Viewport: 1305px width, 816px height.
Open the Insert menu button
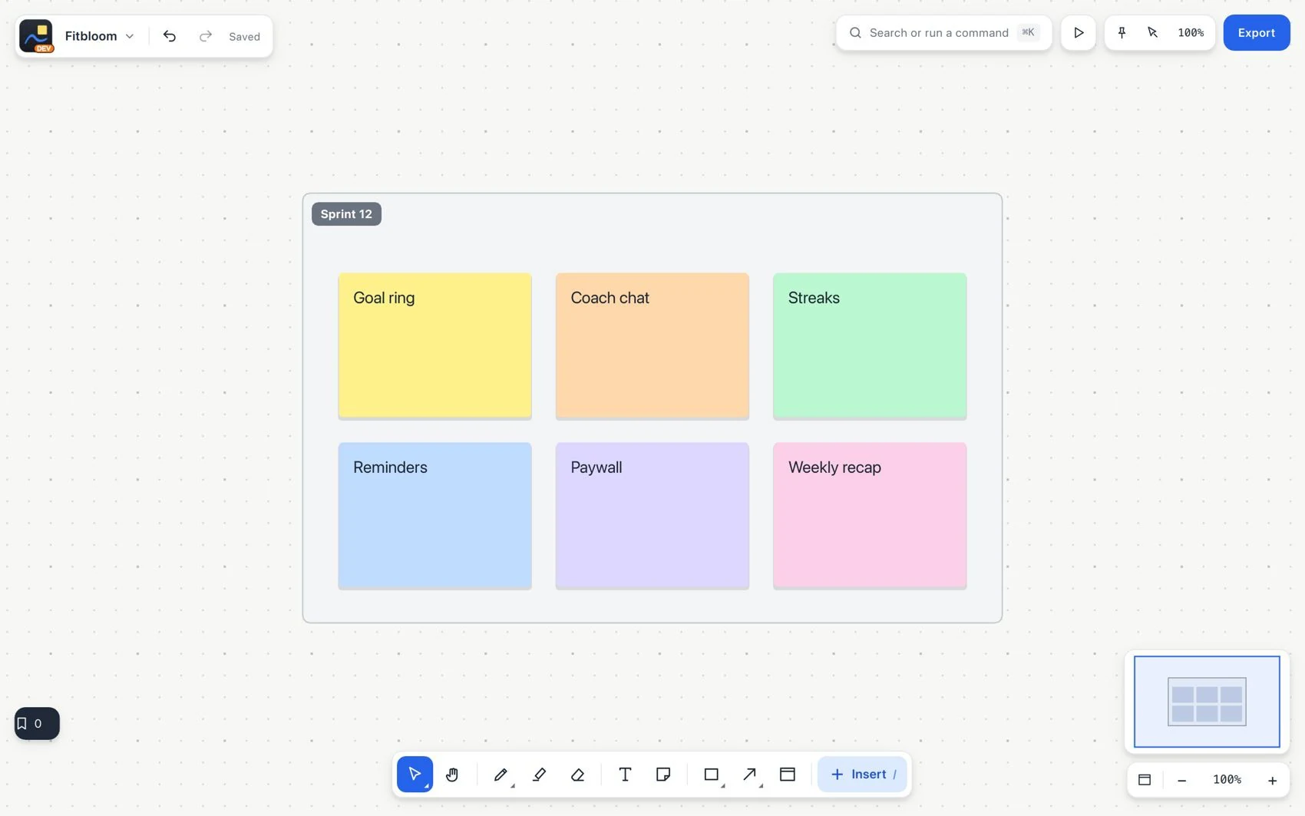pyautogui.click(x=862, y=774)
